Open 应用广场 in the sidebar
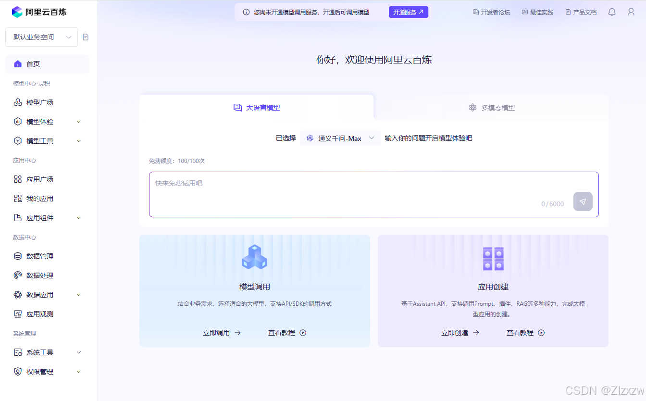Screen dimensions: 646x401 point(47,179)
